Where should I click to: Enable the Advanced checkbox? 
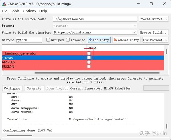click(x=68, y=40)
